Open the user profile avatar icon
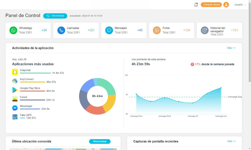The width and height of the screenshot is (251, 150). [226, 5]
